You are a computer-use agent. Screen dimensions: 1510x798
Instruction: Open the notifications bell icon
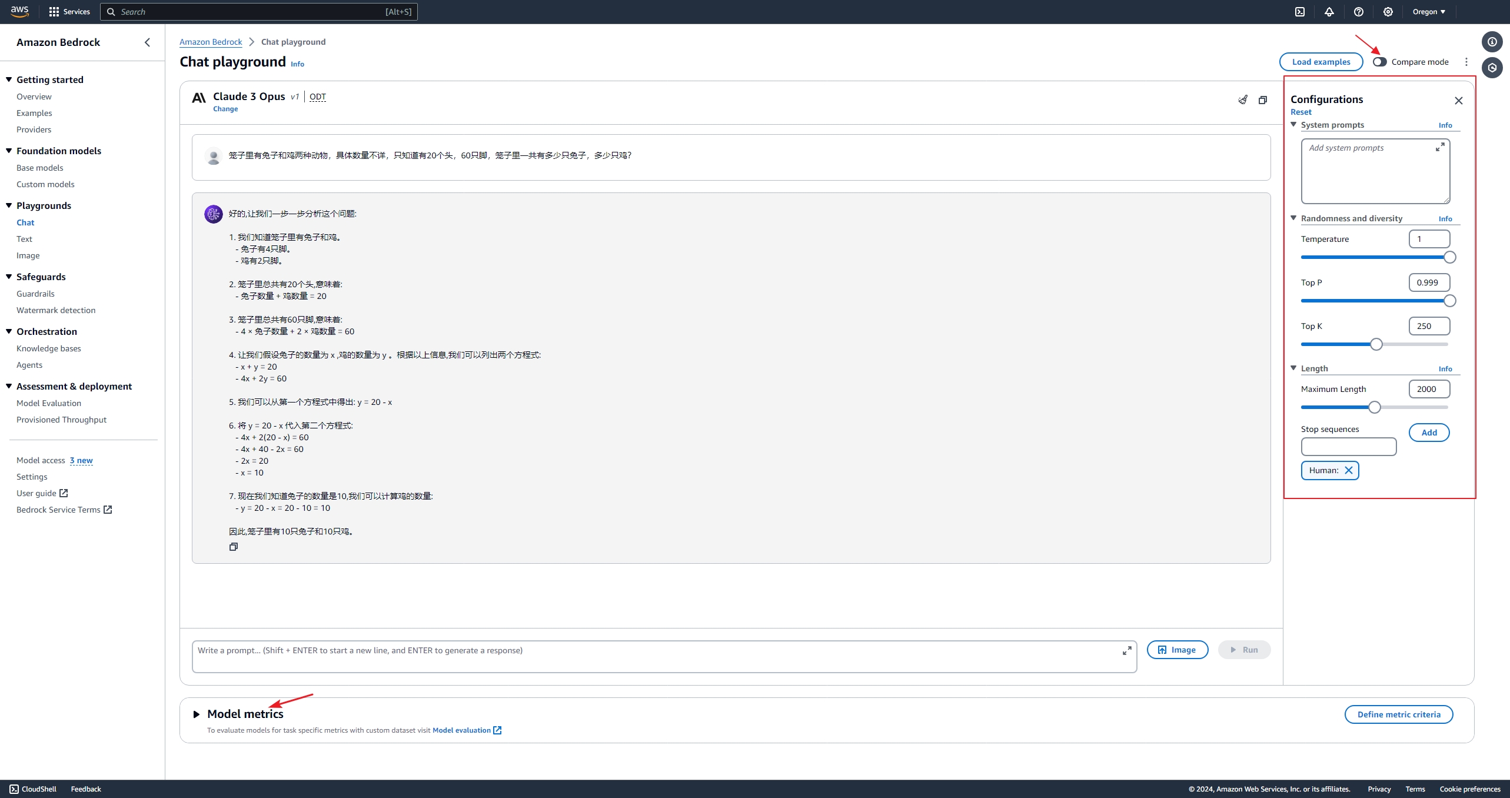[x=1329, y=12]
